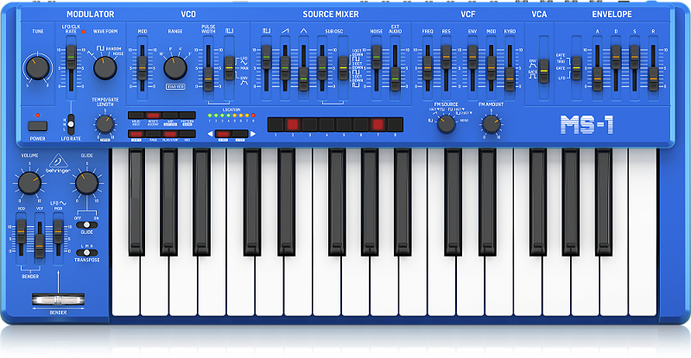Click the Pattern button

coord(187,116)
